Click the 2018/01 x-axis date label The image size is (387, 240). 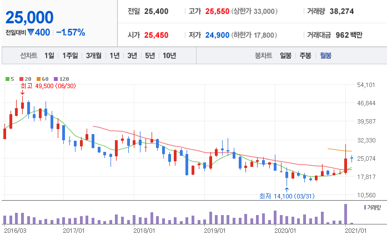[144, 231]
